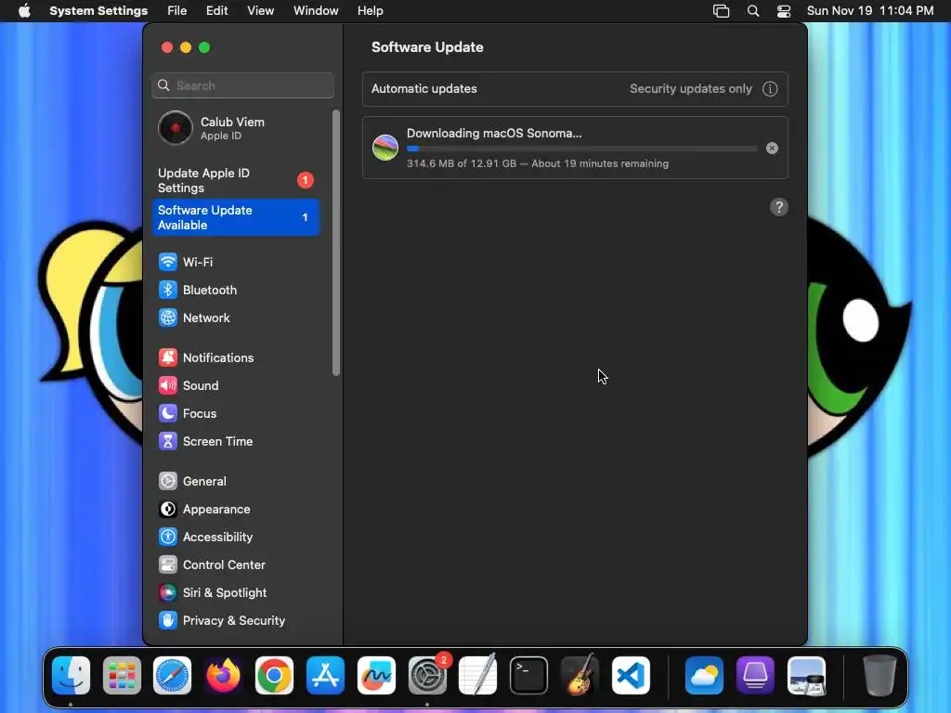
Task: Launch Terminal from the Dock
Action: point(528,676)
